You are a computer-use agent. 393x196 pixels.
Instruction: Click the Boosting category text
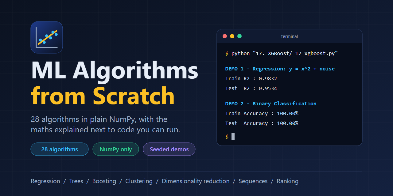click(x=104, y=181)
